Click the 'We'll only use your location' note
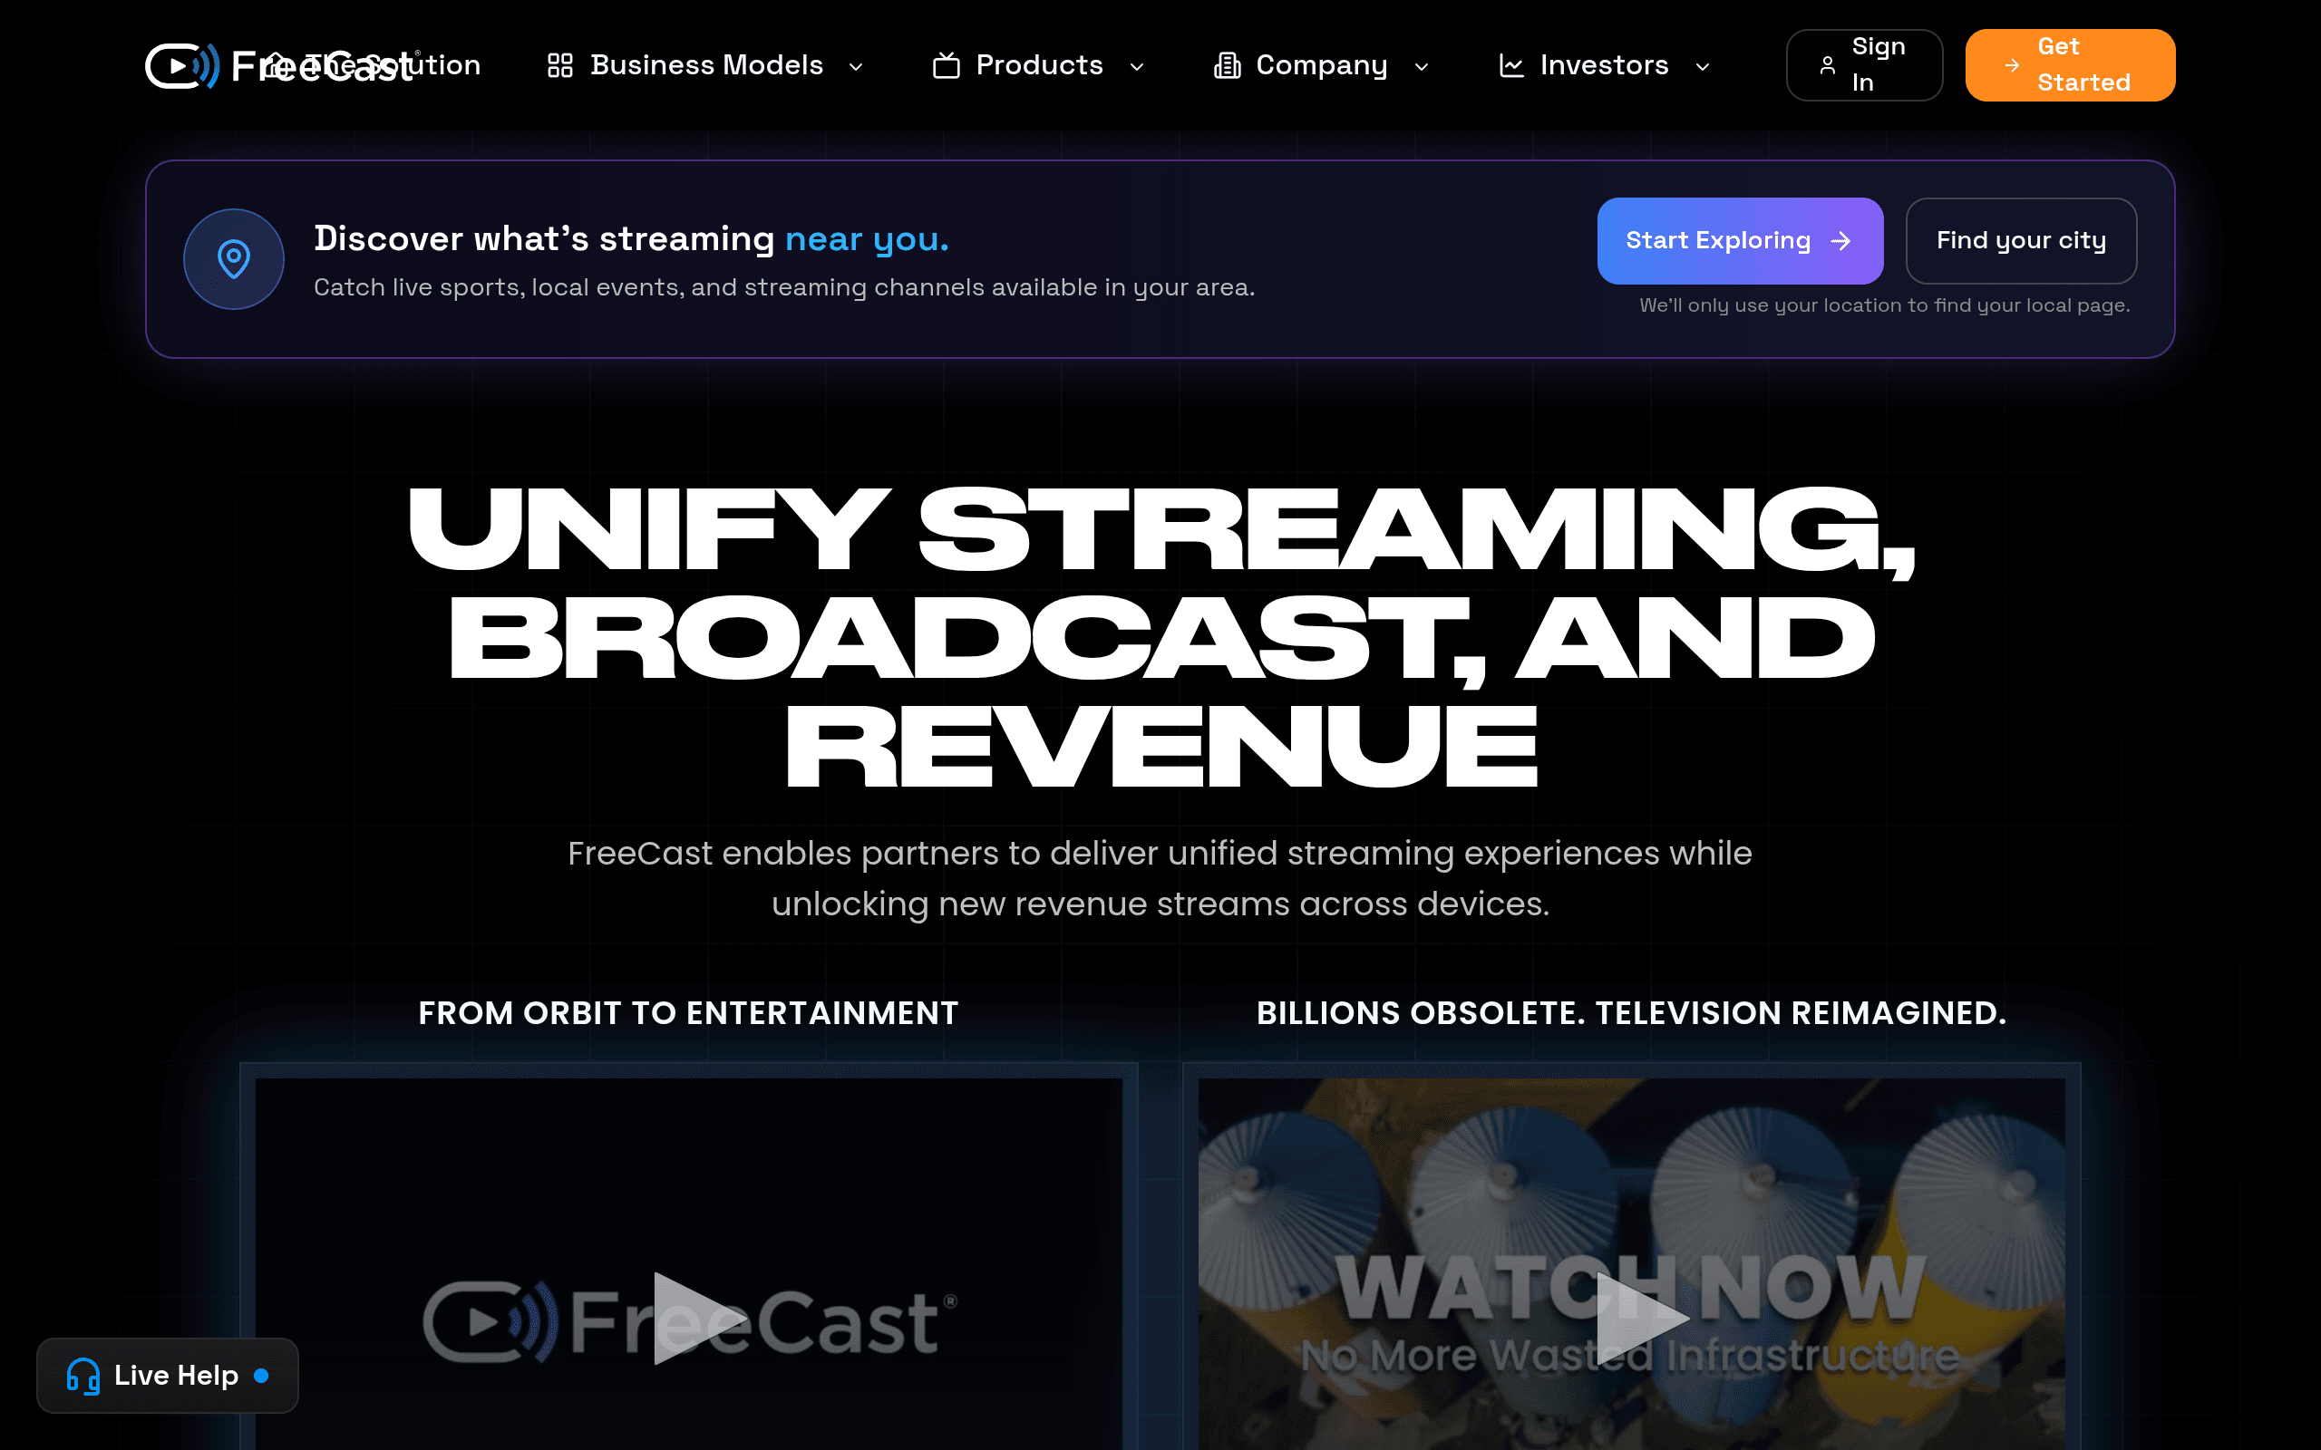This screenshot has height=1450, width=2321. 1885,305
